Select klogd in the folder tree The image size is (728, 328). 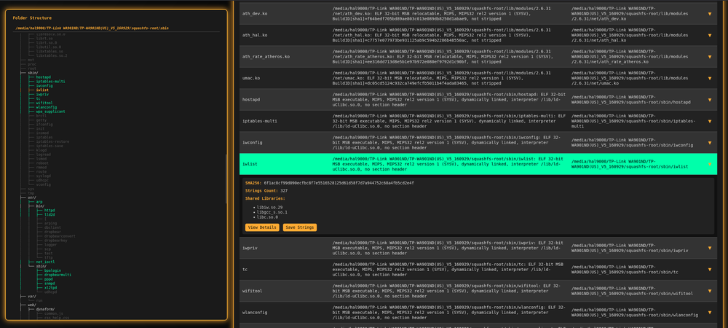click(41, 150)
